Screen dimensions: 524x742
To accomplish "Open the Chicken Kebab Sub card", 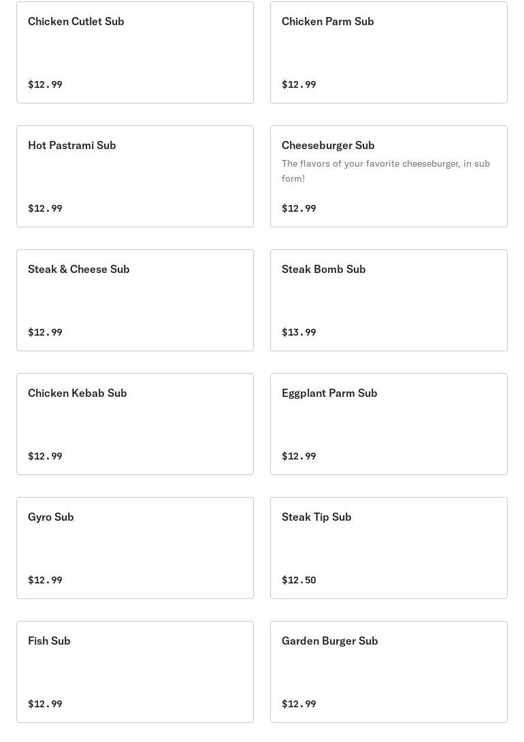I will 135,424.
